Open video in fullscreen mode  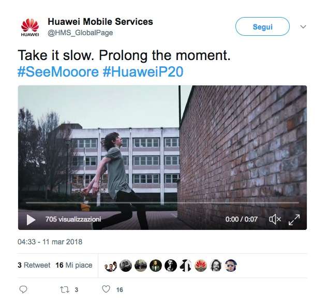point(294,220)
